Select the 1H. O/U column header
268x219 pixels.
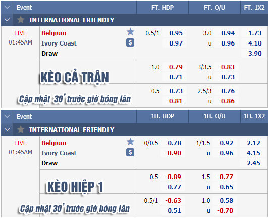click(x=215, y=116)
